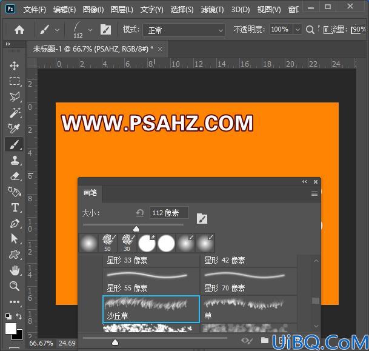Click the brush size slider handle

[x=136, y=229]
